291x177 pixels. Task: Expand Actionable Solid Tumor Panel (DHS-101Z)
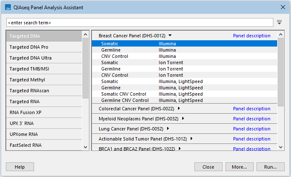191,138
